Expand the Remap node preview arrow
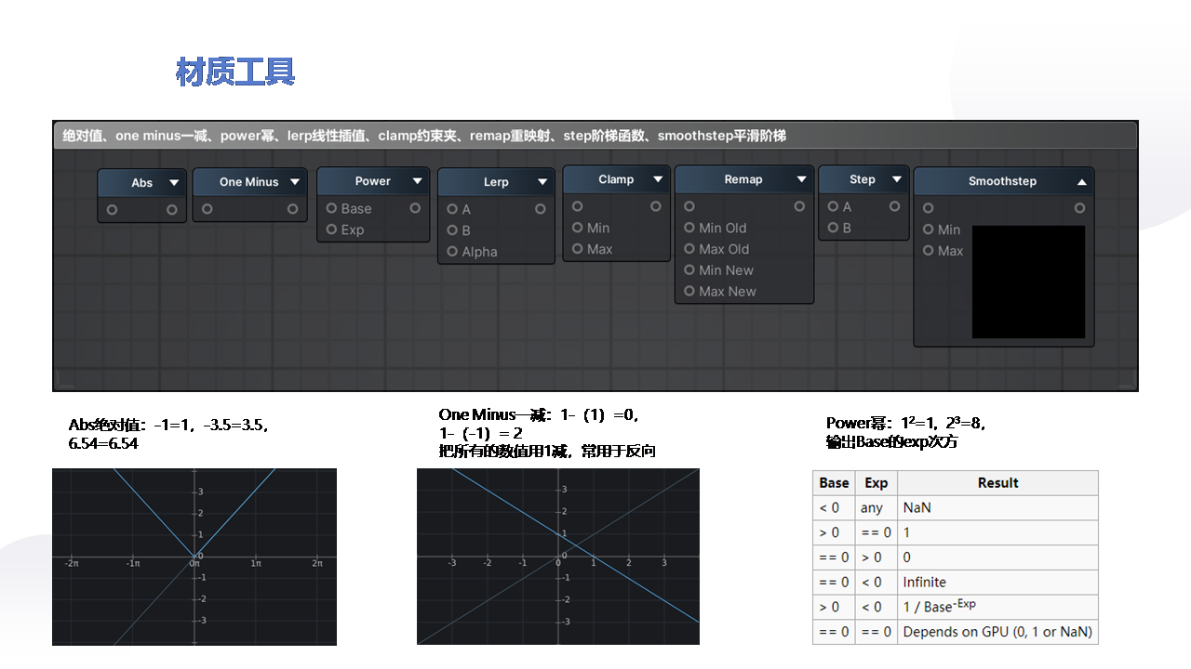This screenshot has width=1191, height=669. 801,179
